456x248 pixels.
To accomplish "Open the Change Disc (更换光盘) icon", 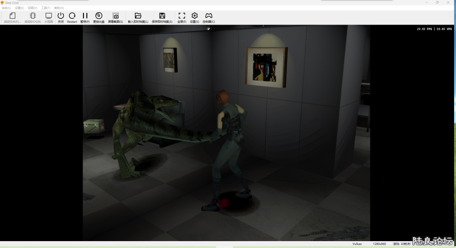I will 98,17.
